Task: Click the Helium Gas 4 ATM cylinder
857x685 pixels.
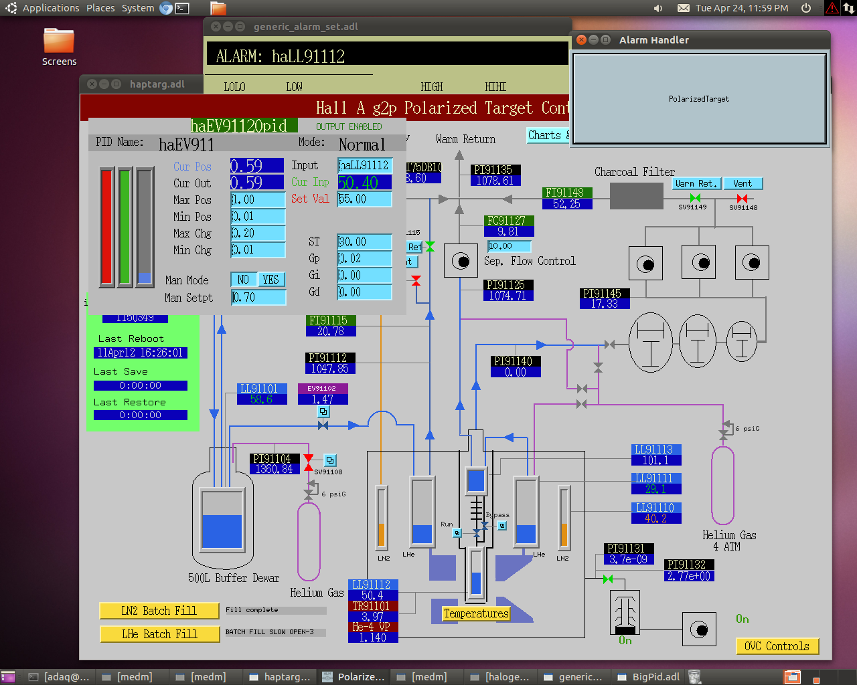Action: pos(722,485)
